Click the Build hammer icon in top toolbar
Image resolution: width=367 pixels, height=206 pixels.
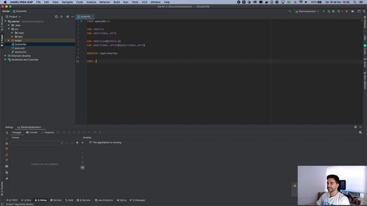[x=290, y=11]
